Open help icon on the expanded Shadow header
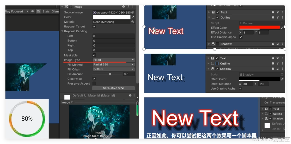The width and height of the screenshot is (291, 144). (273, 69)
